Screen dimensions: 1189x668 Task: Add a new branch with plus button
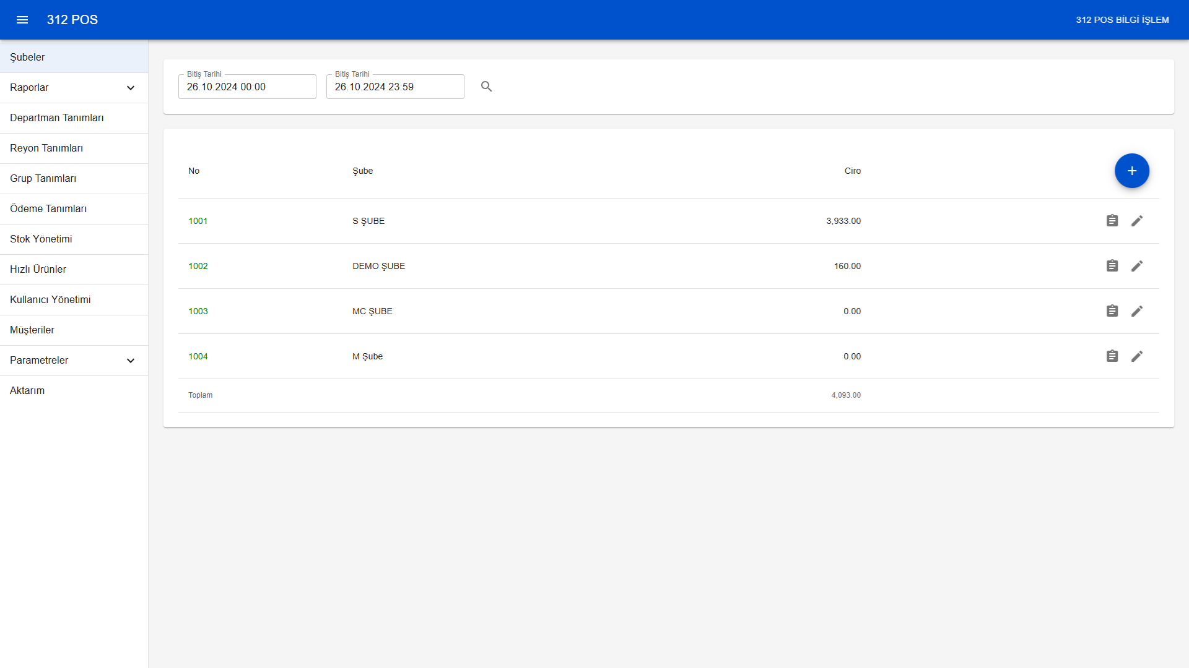coord(1131,171)
